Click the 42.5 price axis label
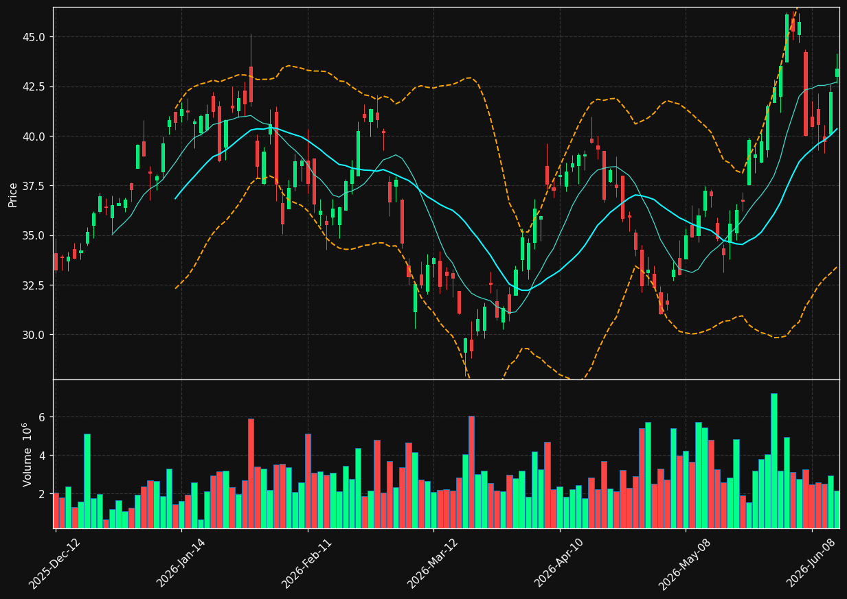Screen dimensions: 847x599 point(34,86)
